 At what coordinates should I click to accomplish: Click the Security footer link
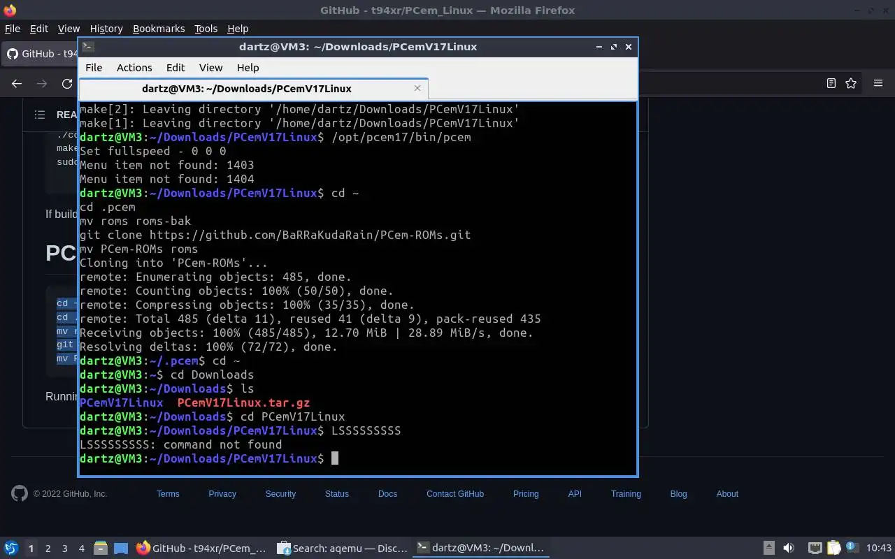(x=280, y=493)
